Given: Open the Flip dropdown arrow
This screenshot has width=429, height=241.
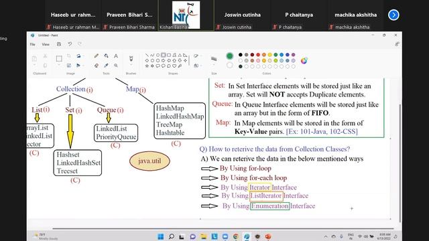Looking at the screenshot, I should pyautogui.click(x=83, y=66).
